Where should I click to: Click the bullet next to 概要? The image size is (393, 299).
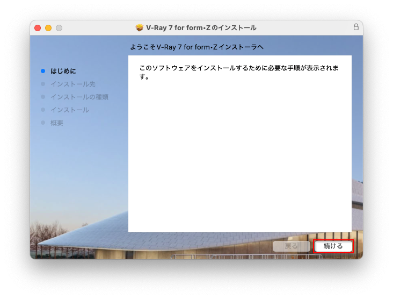point(43,123)
